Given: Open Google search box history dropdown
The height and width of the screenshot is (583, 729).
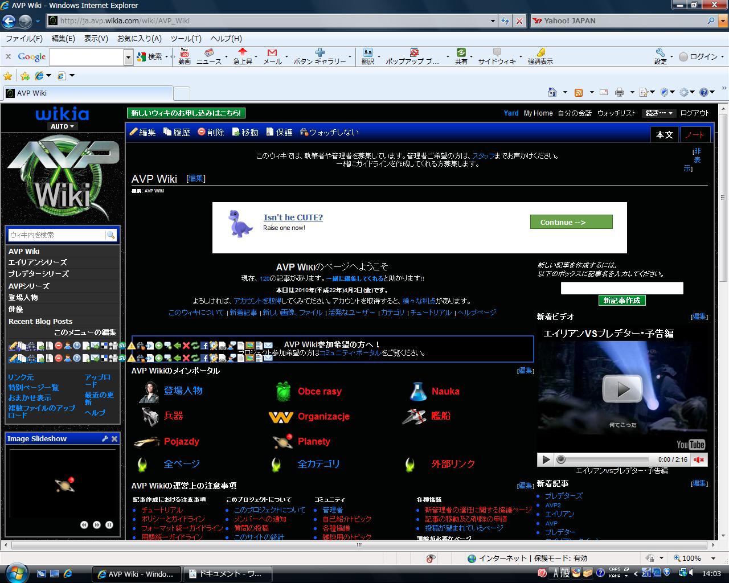Looking at the screenshot, I should tap(128, 57).
